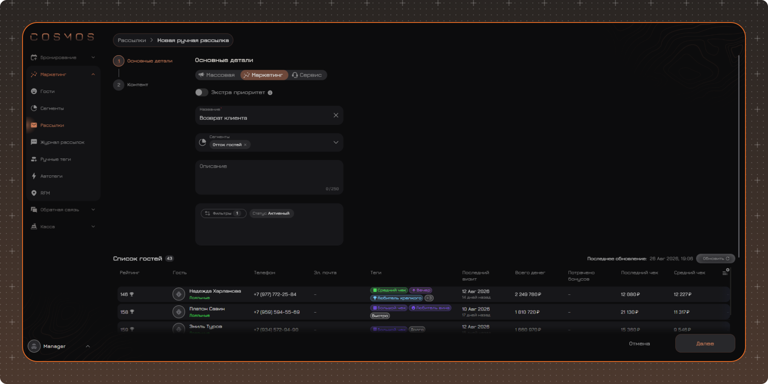
Task: Click the Рассылки envelope icon
Action: [x=34, y=125]
